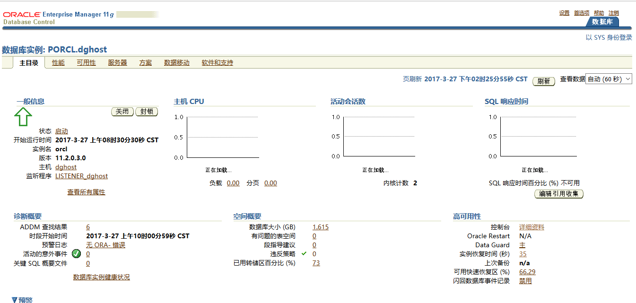Open the 软件和支持 tab
The height and width of the screenshot is (303, 636).
pos(217,62)
